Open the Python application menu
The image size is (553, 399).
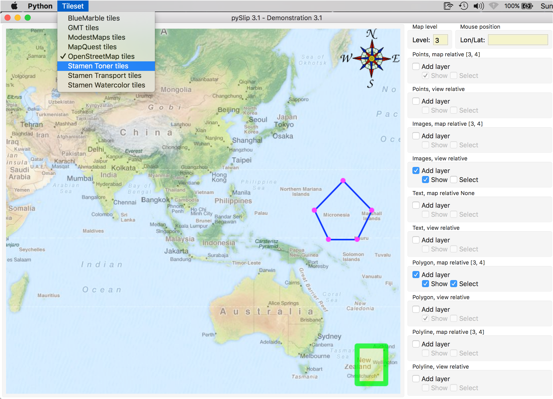click(x=40, y=6)
